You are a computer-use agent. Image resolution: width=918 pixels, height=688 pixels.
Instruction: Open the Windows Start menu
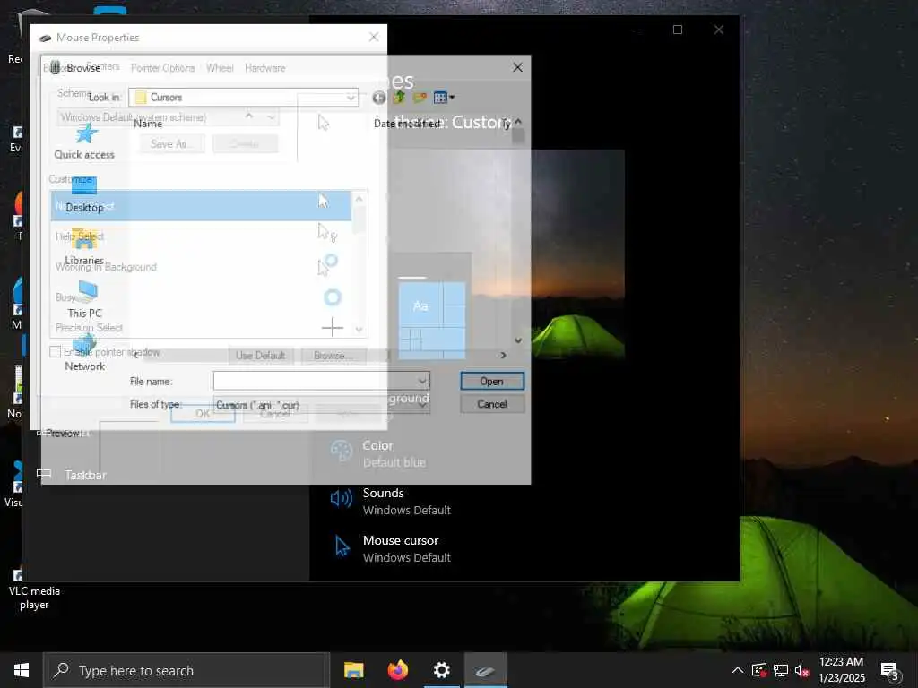click(22, 670)
